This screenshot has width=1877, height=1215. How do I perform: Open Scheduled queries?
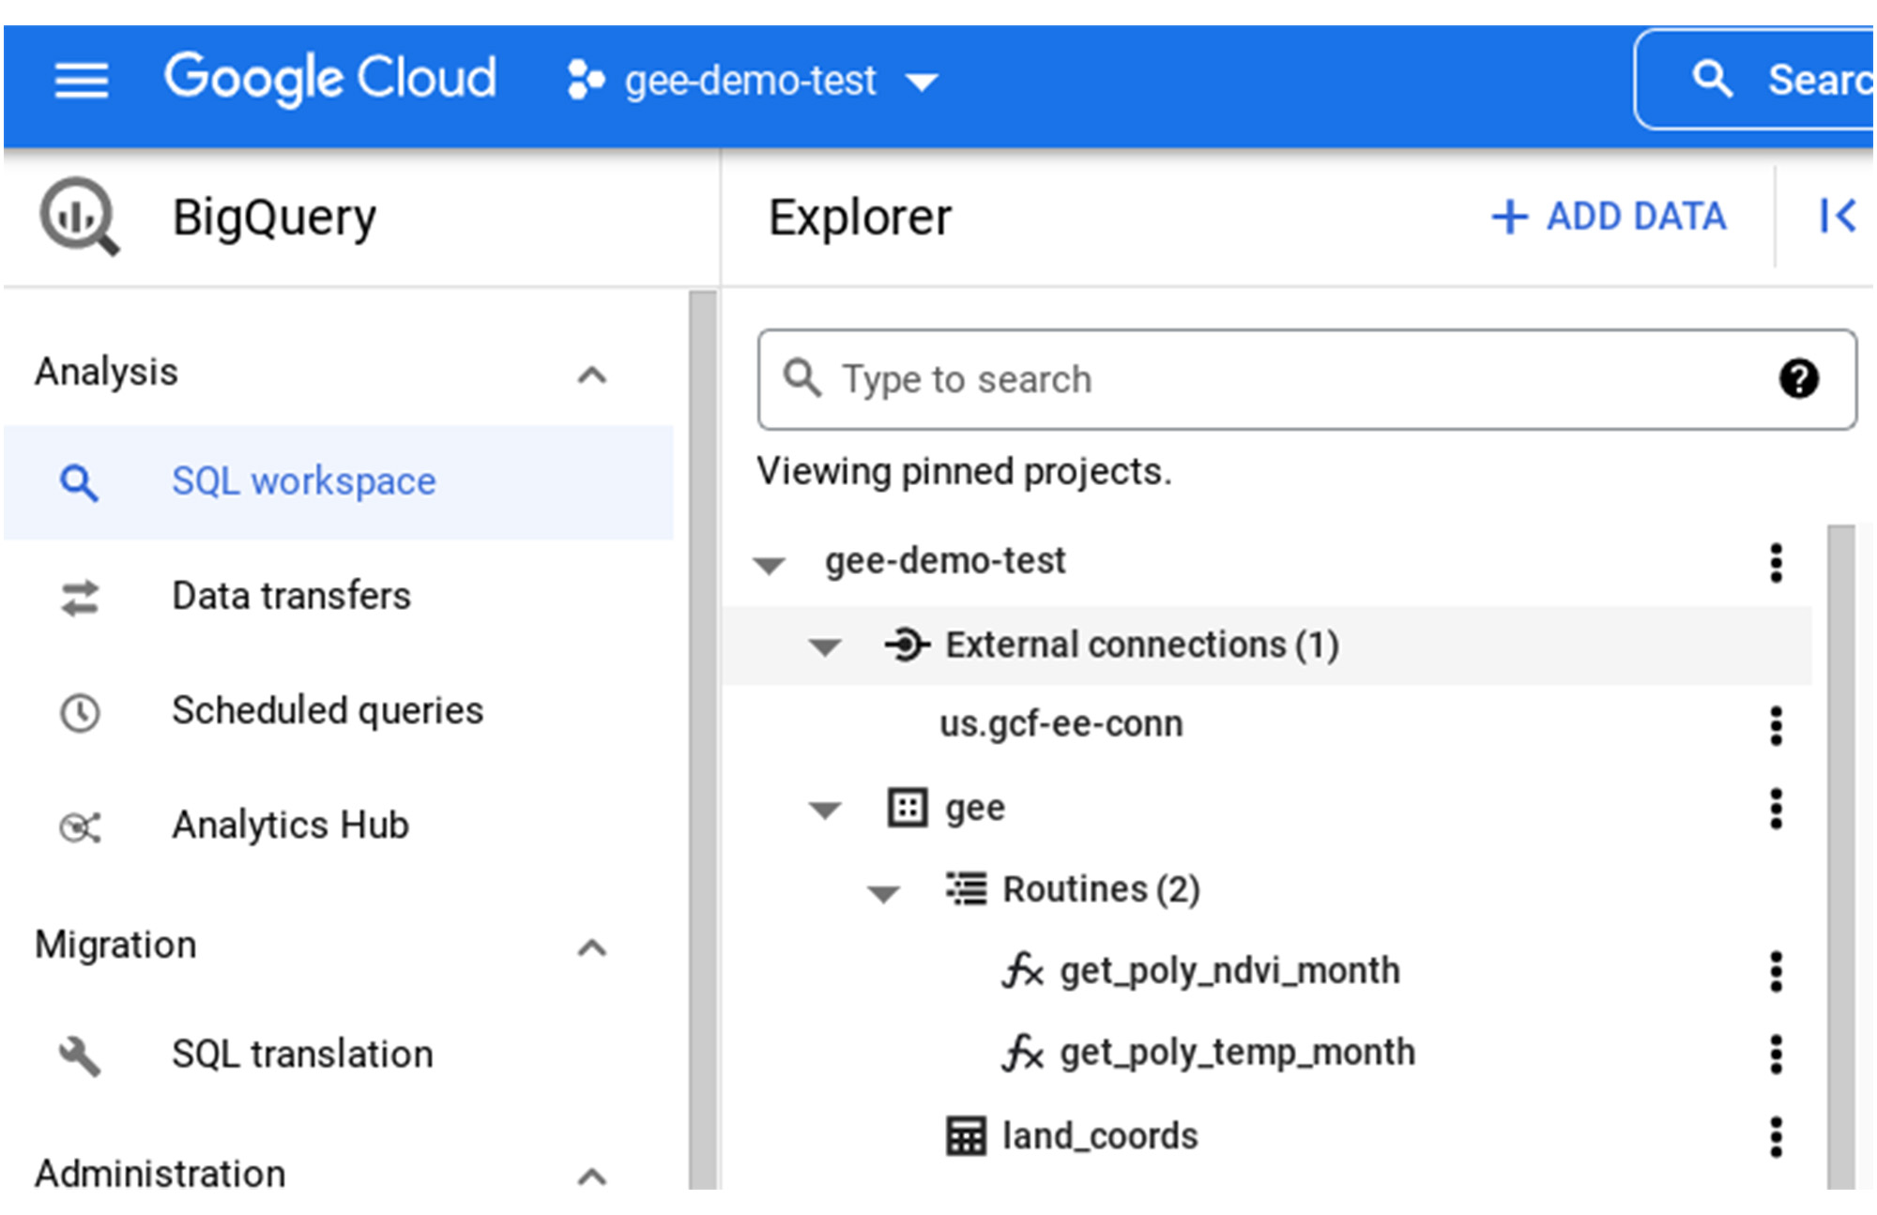click(x=328, y=711)
